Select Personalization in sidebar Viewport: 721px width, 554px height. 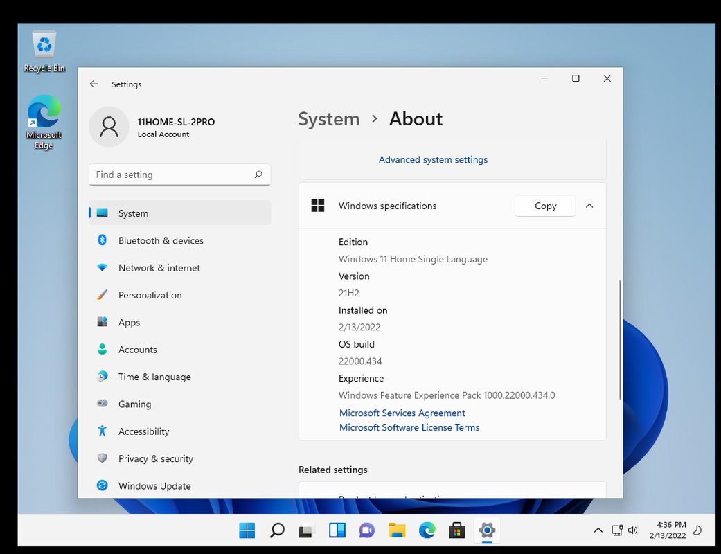180,295
